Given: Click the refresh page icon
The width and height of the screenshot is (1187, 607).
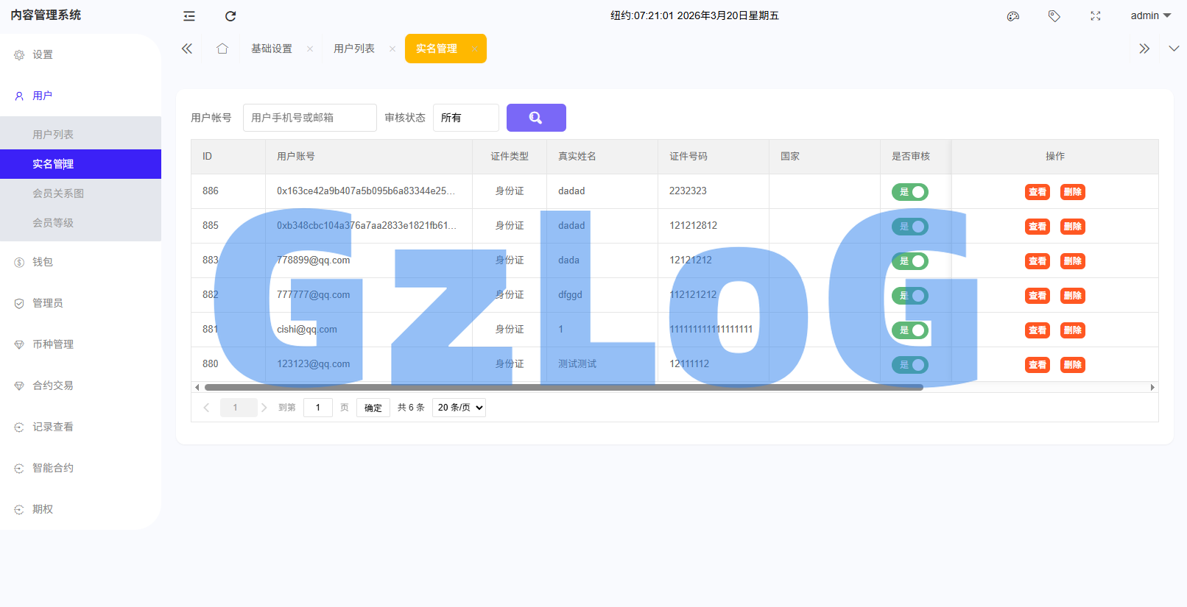Looking at the screenshot, I should [230, 16].
